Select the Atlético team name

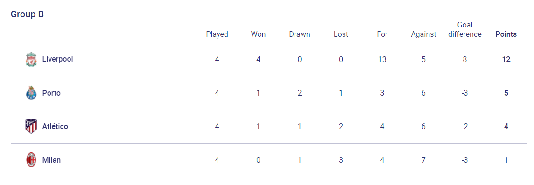[55, 126]
